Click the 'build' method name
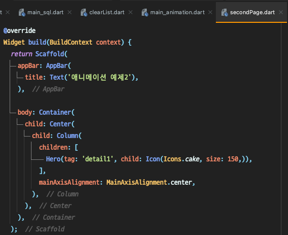Screen dimensions: 288x235 pyautogui.click(x=37, y=43)
